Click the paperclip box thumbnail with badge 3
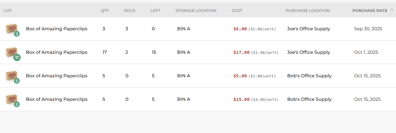The image size is (396, 133). click(11, 28)
